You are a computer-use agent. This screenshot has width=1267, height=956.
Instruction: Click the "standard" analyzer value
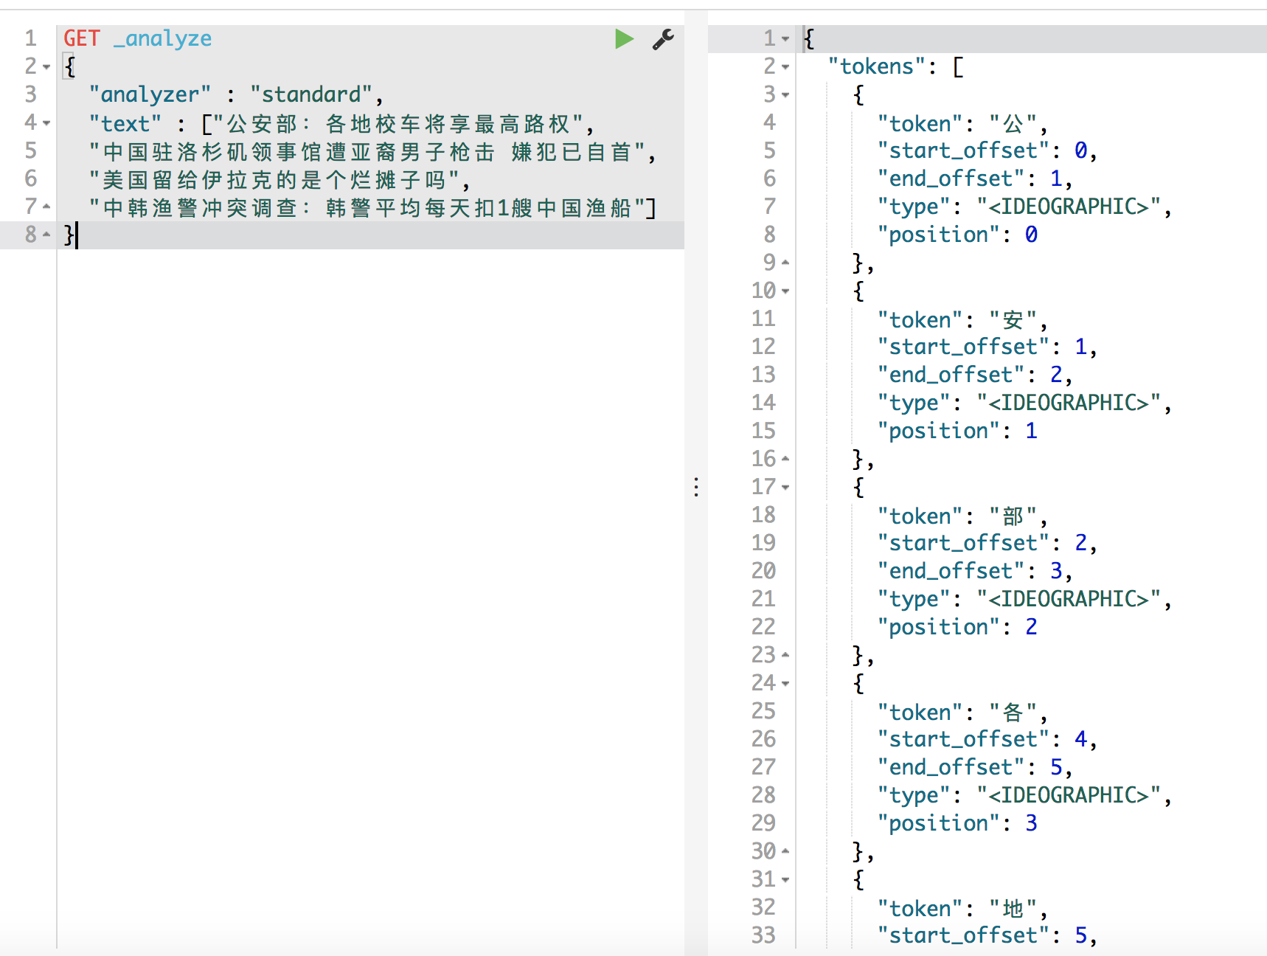[310, 94]
